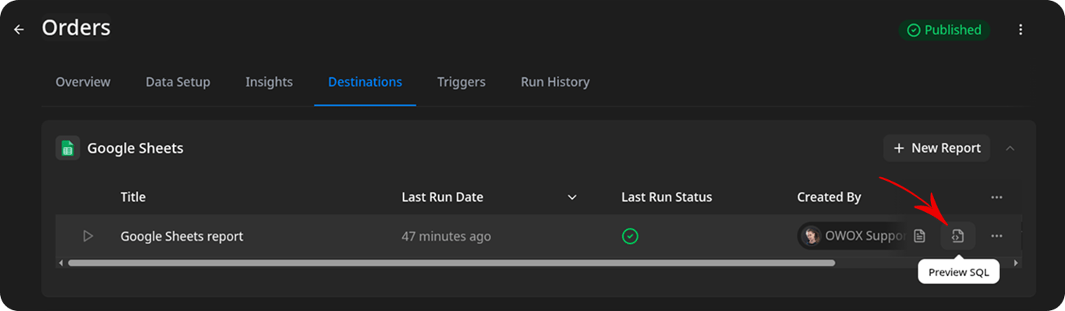
Task: Click the document icon next to OWOX Support
Action: pyautogui.click(x=920, y=236)
